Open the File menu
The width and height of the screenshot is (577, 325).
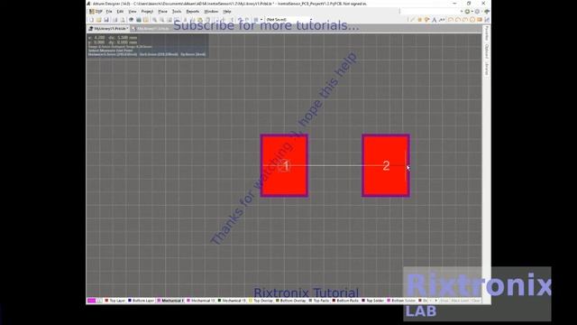[x=109, y=12]
